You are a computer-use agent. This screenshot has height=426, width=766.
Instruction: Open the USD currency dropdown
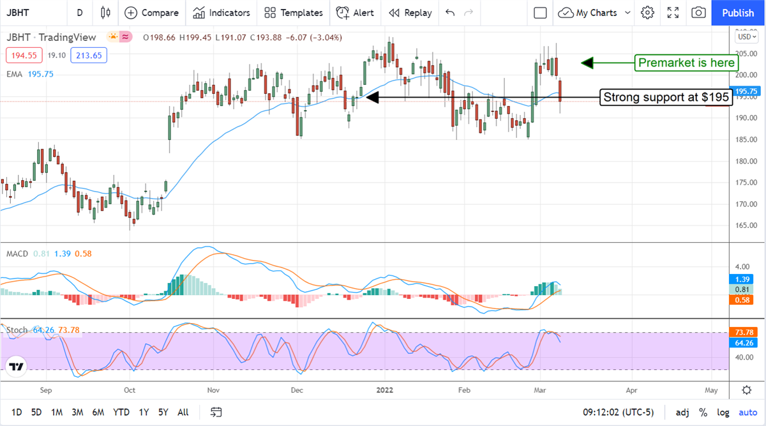click(x=742, y=37)
